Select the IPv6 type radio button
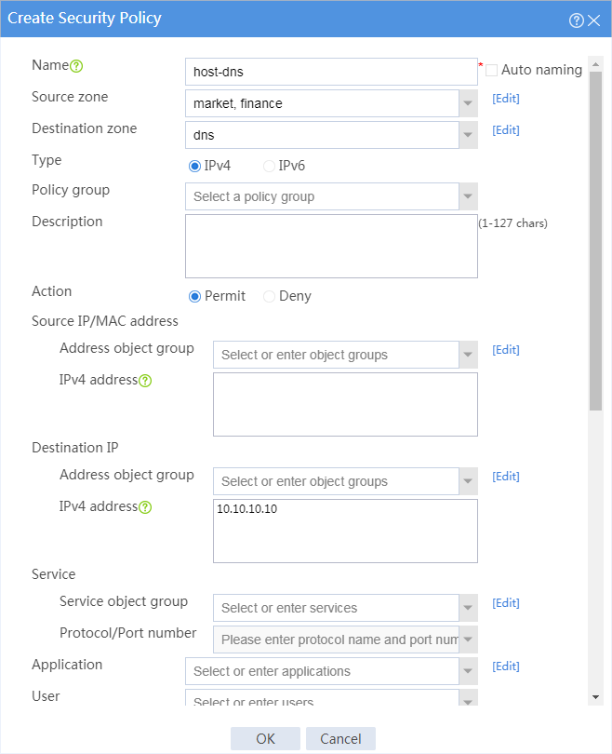Image resolution: width=612 pixels, height=754 pixels. pyautogui.click(x=269, y=166)
